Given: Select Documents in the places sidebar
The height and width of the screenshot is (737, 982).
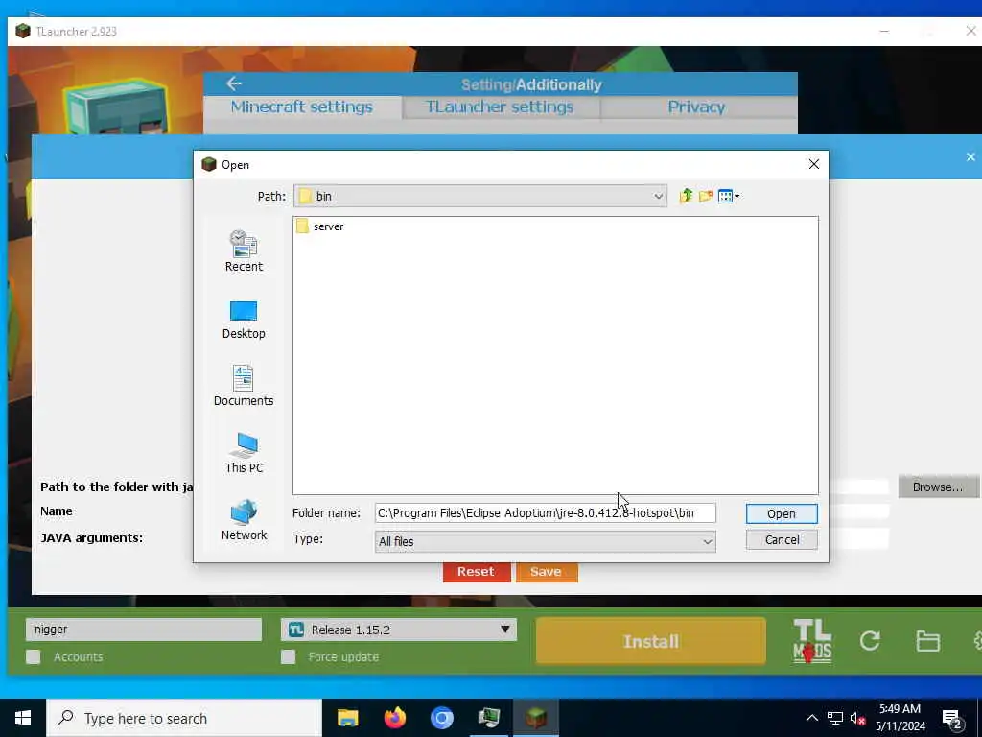Looking at the screenshot, I should (x=244, y=386).
